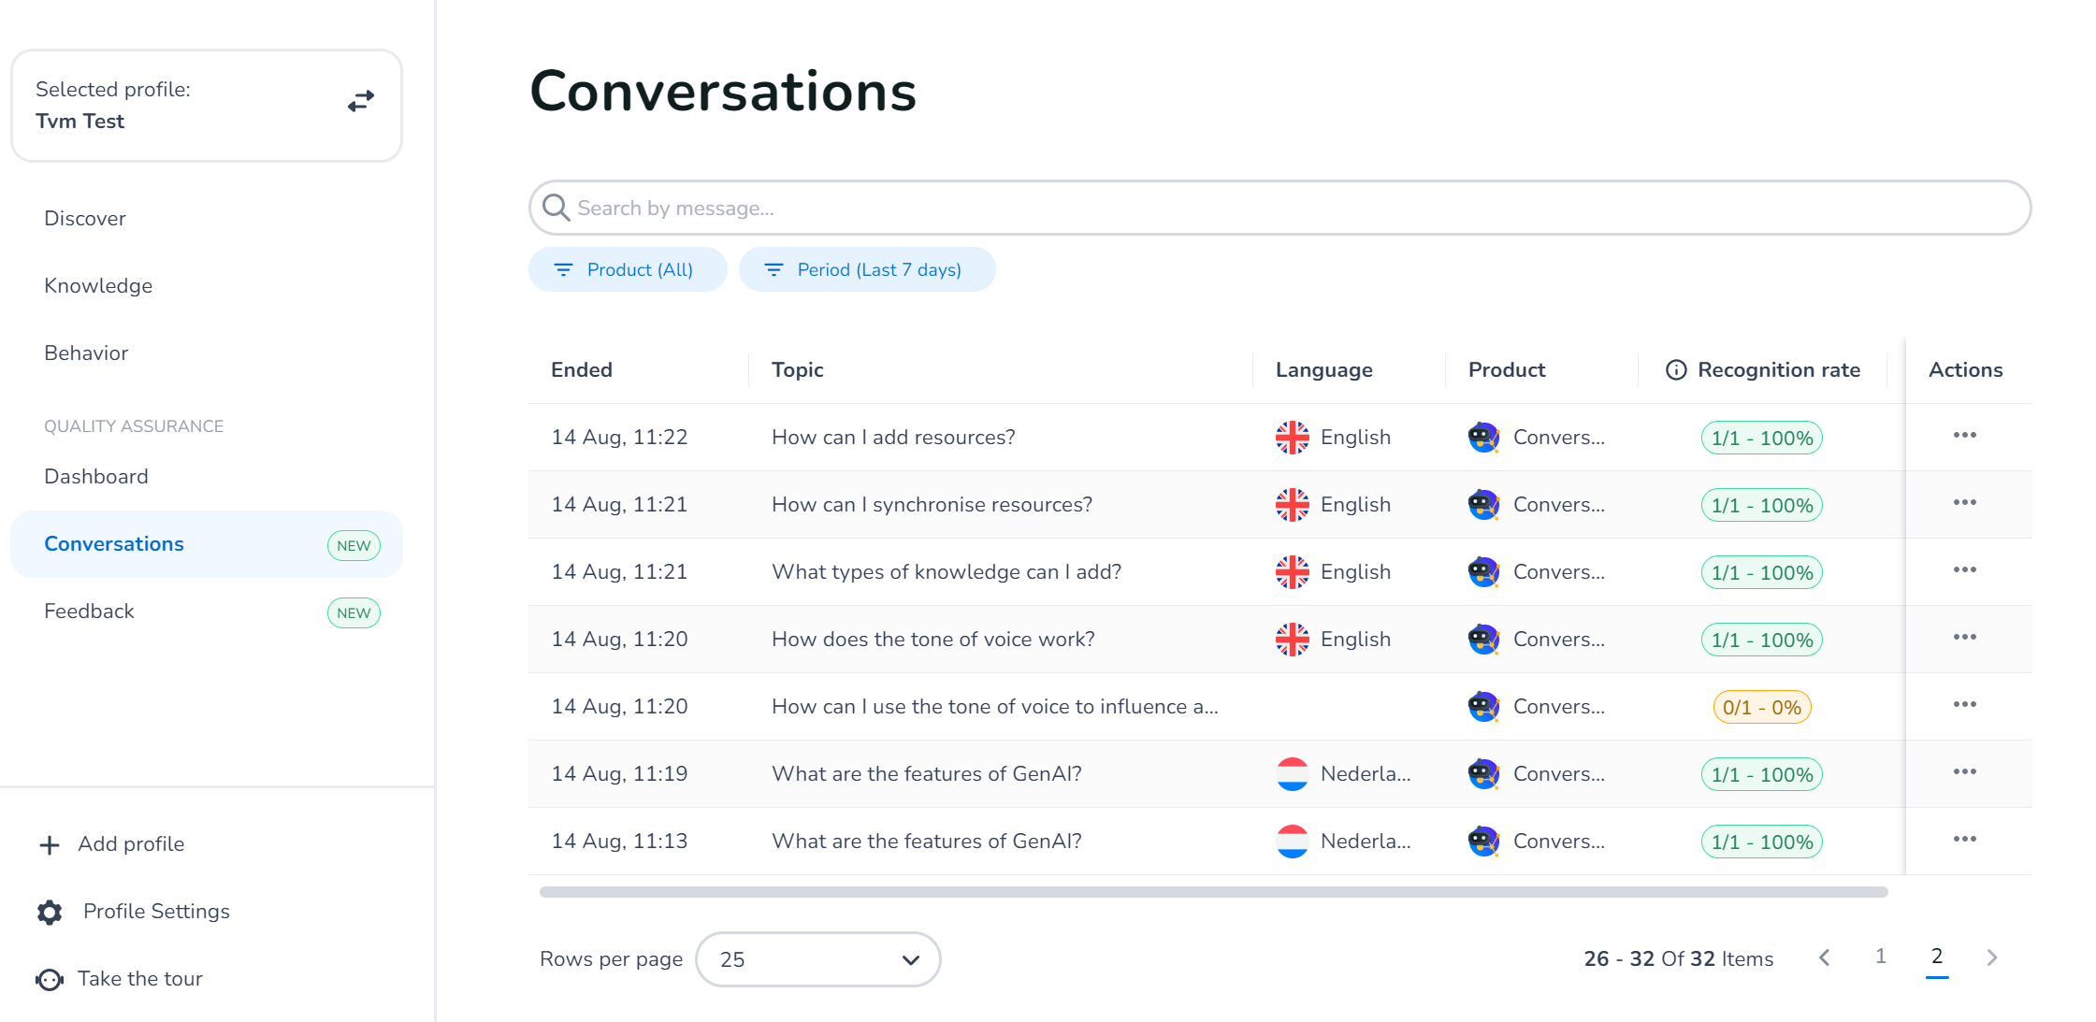Click the filter icon on Product (All) chip
The height and width of the screenshot is (1022, 2096).
pyautogui.click(x=563, y=270)
